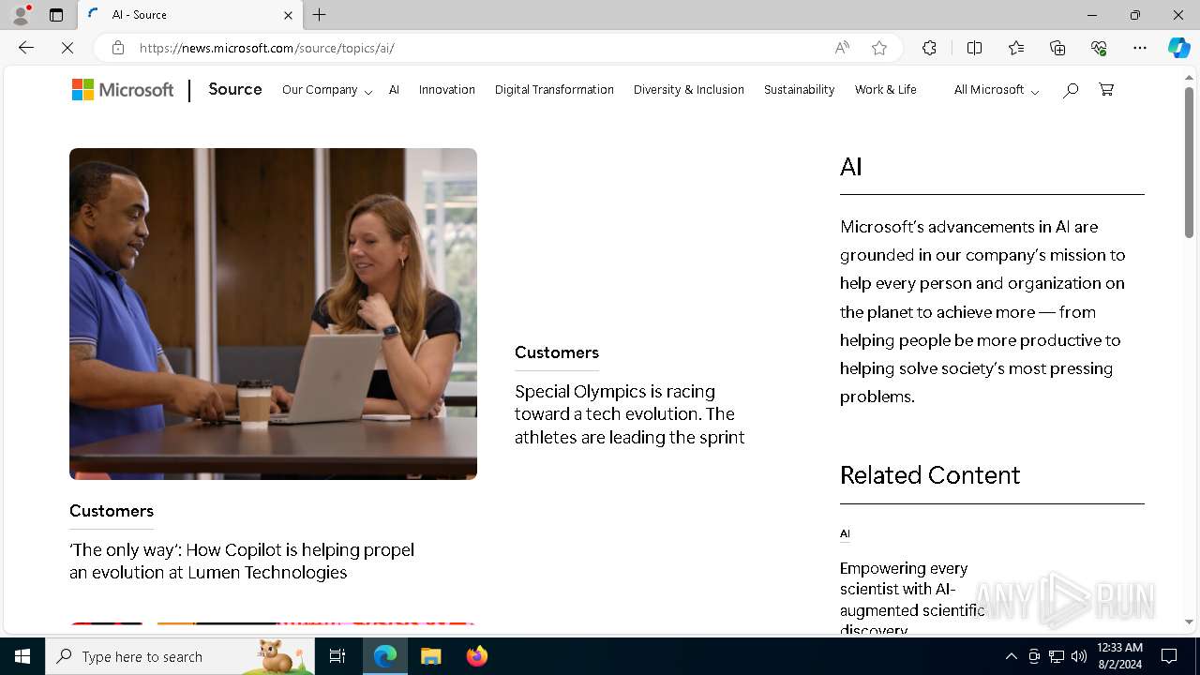
Task: Click Customers tag under the photo
Action: pyautogui.click(x=112, y=511)
